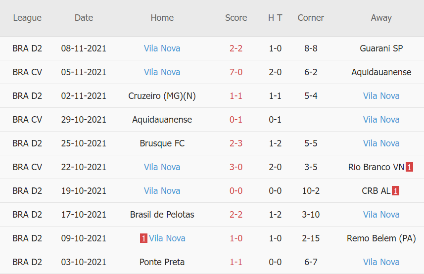The image size is (424, 274).
Task: Open the 7-0 score against Aquidauanense
Action: point(236,72)
